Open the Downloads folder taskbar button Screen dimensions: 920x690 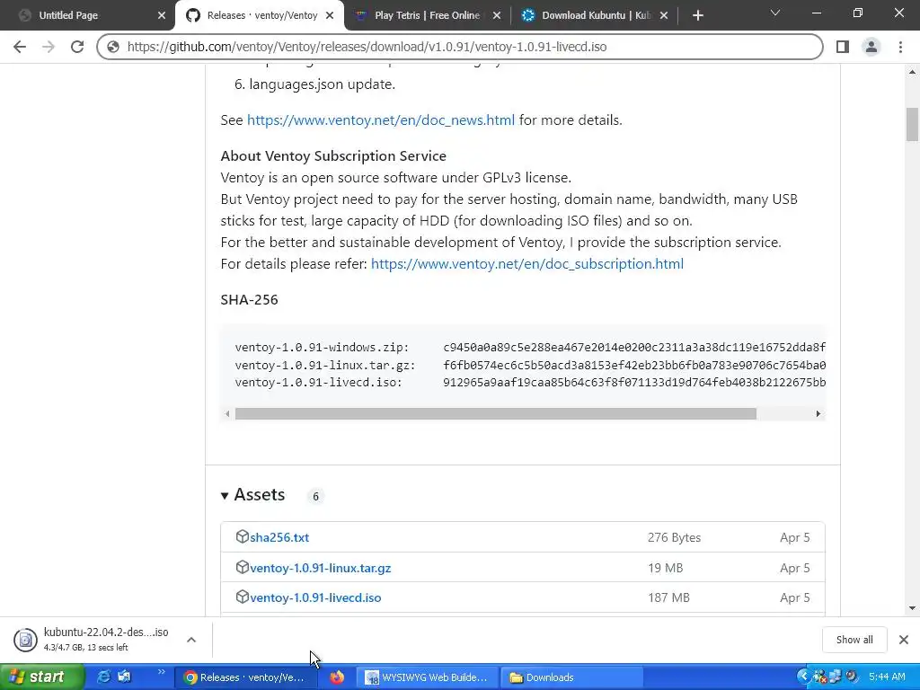(572, 677)
